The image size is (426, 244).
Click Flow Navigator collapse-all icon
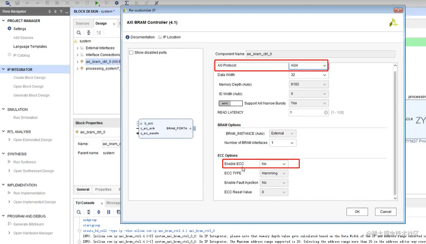point(50,12)
